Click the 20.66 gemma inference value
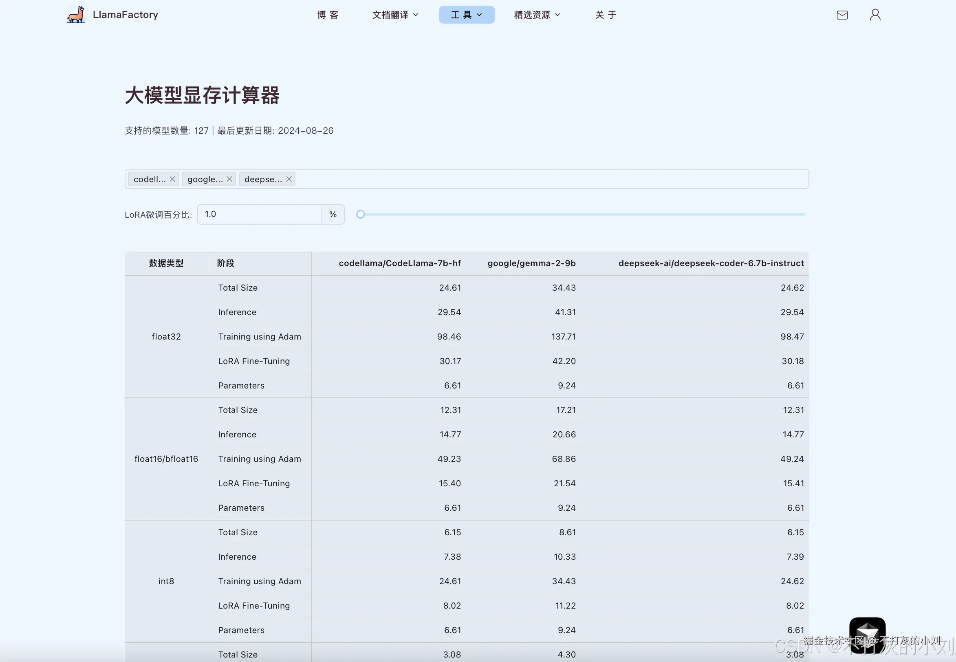The image size is (956, 662). pyautogui.click(x=564, y=435)
